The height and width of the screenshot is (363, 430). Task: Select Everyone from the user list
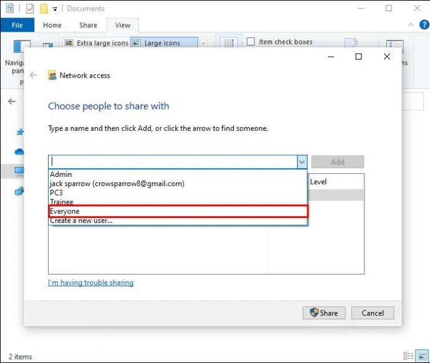coord(178,211)
